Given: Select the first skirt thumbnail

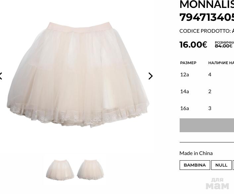Looking at the screenshot, I should pyautogui.click(x=60, y=170).
